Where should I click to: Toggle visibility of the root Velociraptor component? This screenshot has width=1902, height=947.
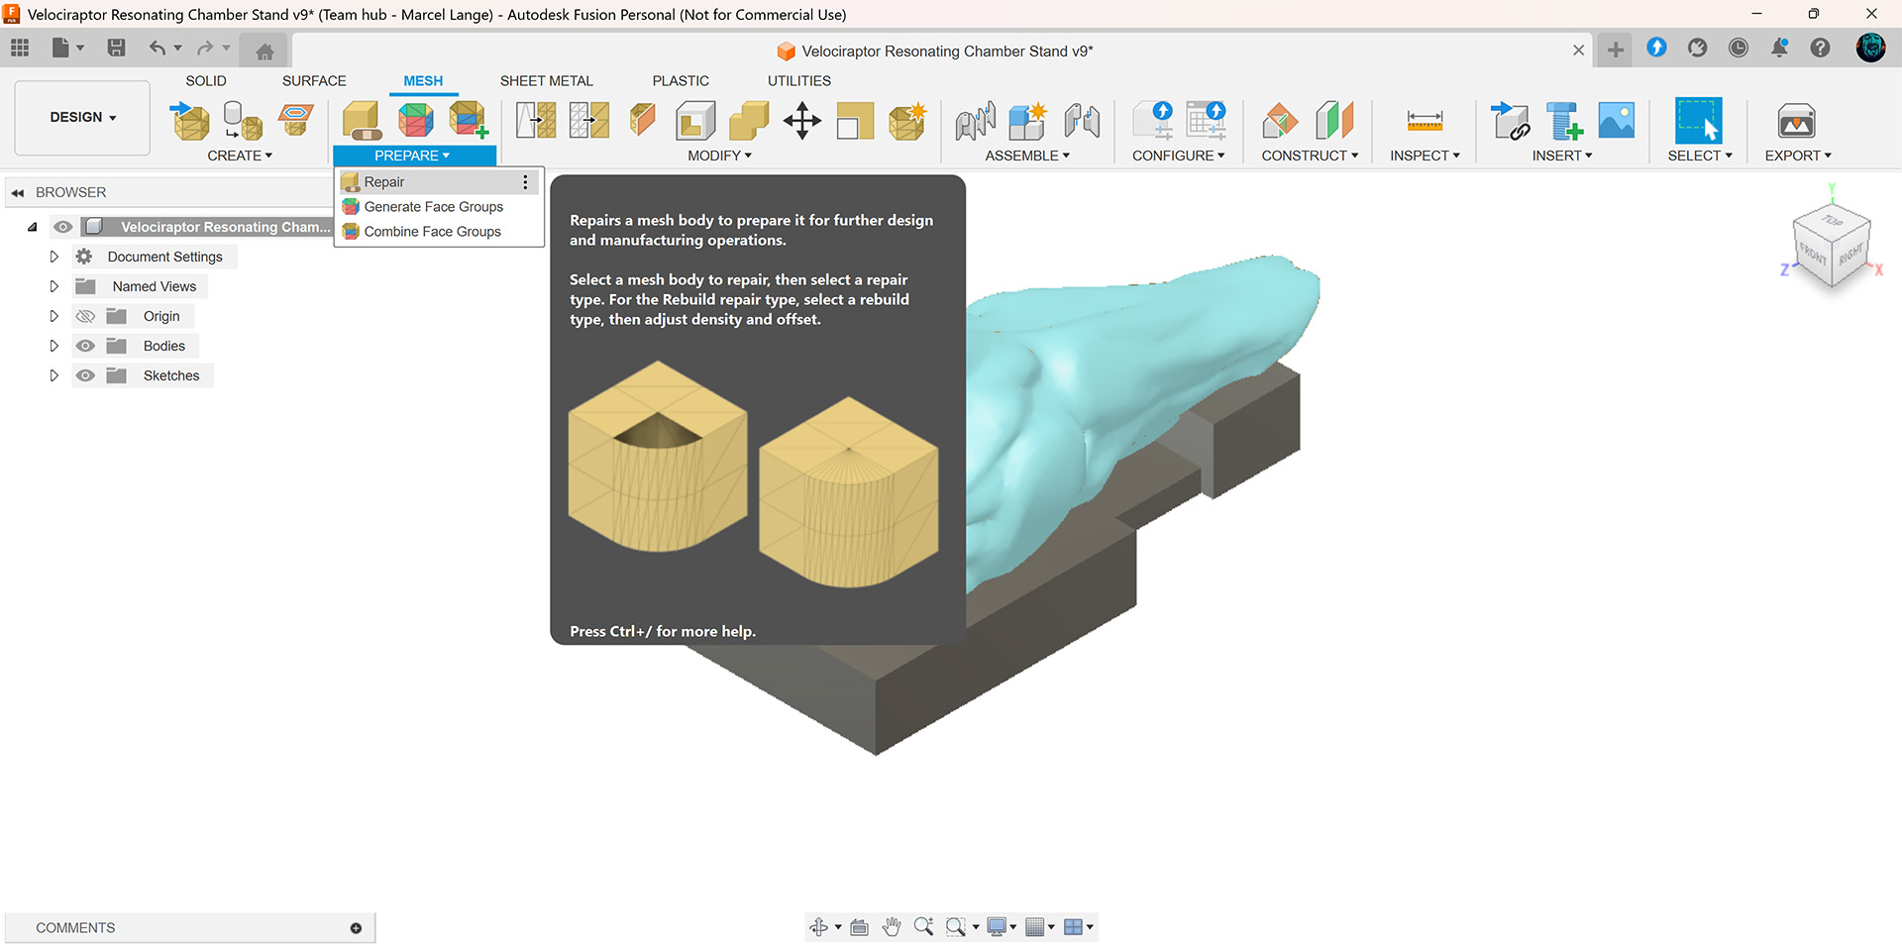click(62, 227)
